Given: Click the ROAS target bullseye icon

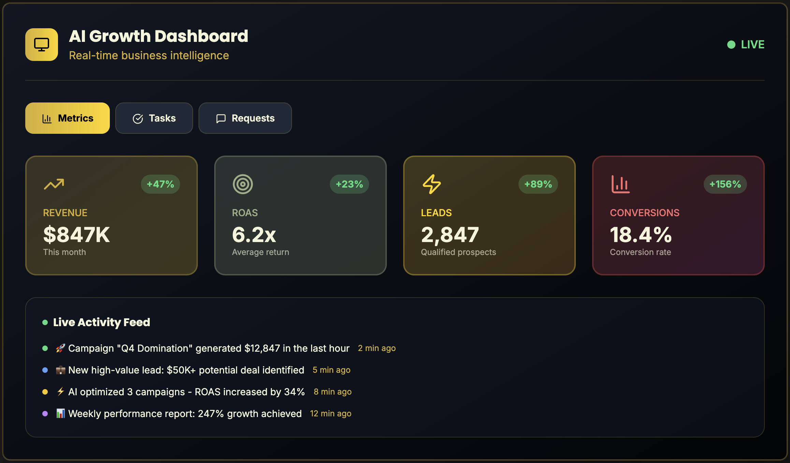Looking at the screenshot, I should 243,184.
